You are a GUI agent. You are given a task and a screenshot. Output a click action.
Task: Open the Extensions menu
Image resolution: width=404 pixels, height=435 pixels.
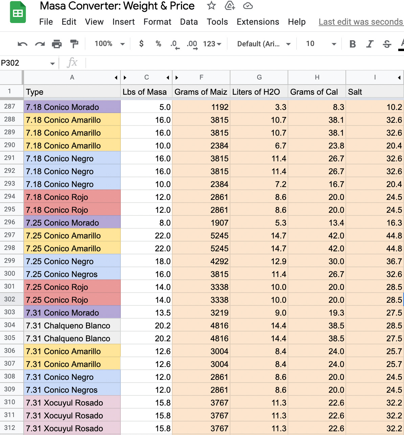coord(258,22)
